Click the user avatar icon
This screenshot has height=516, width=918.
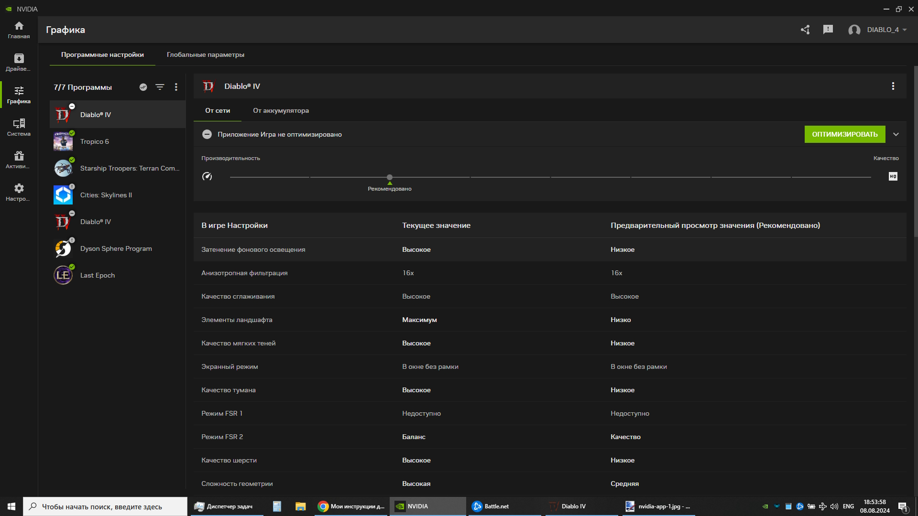(x=854, y=30)
